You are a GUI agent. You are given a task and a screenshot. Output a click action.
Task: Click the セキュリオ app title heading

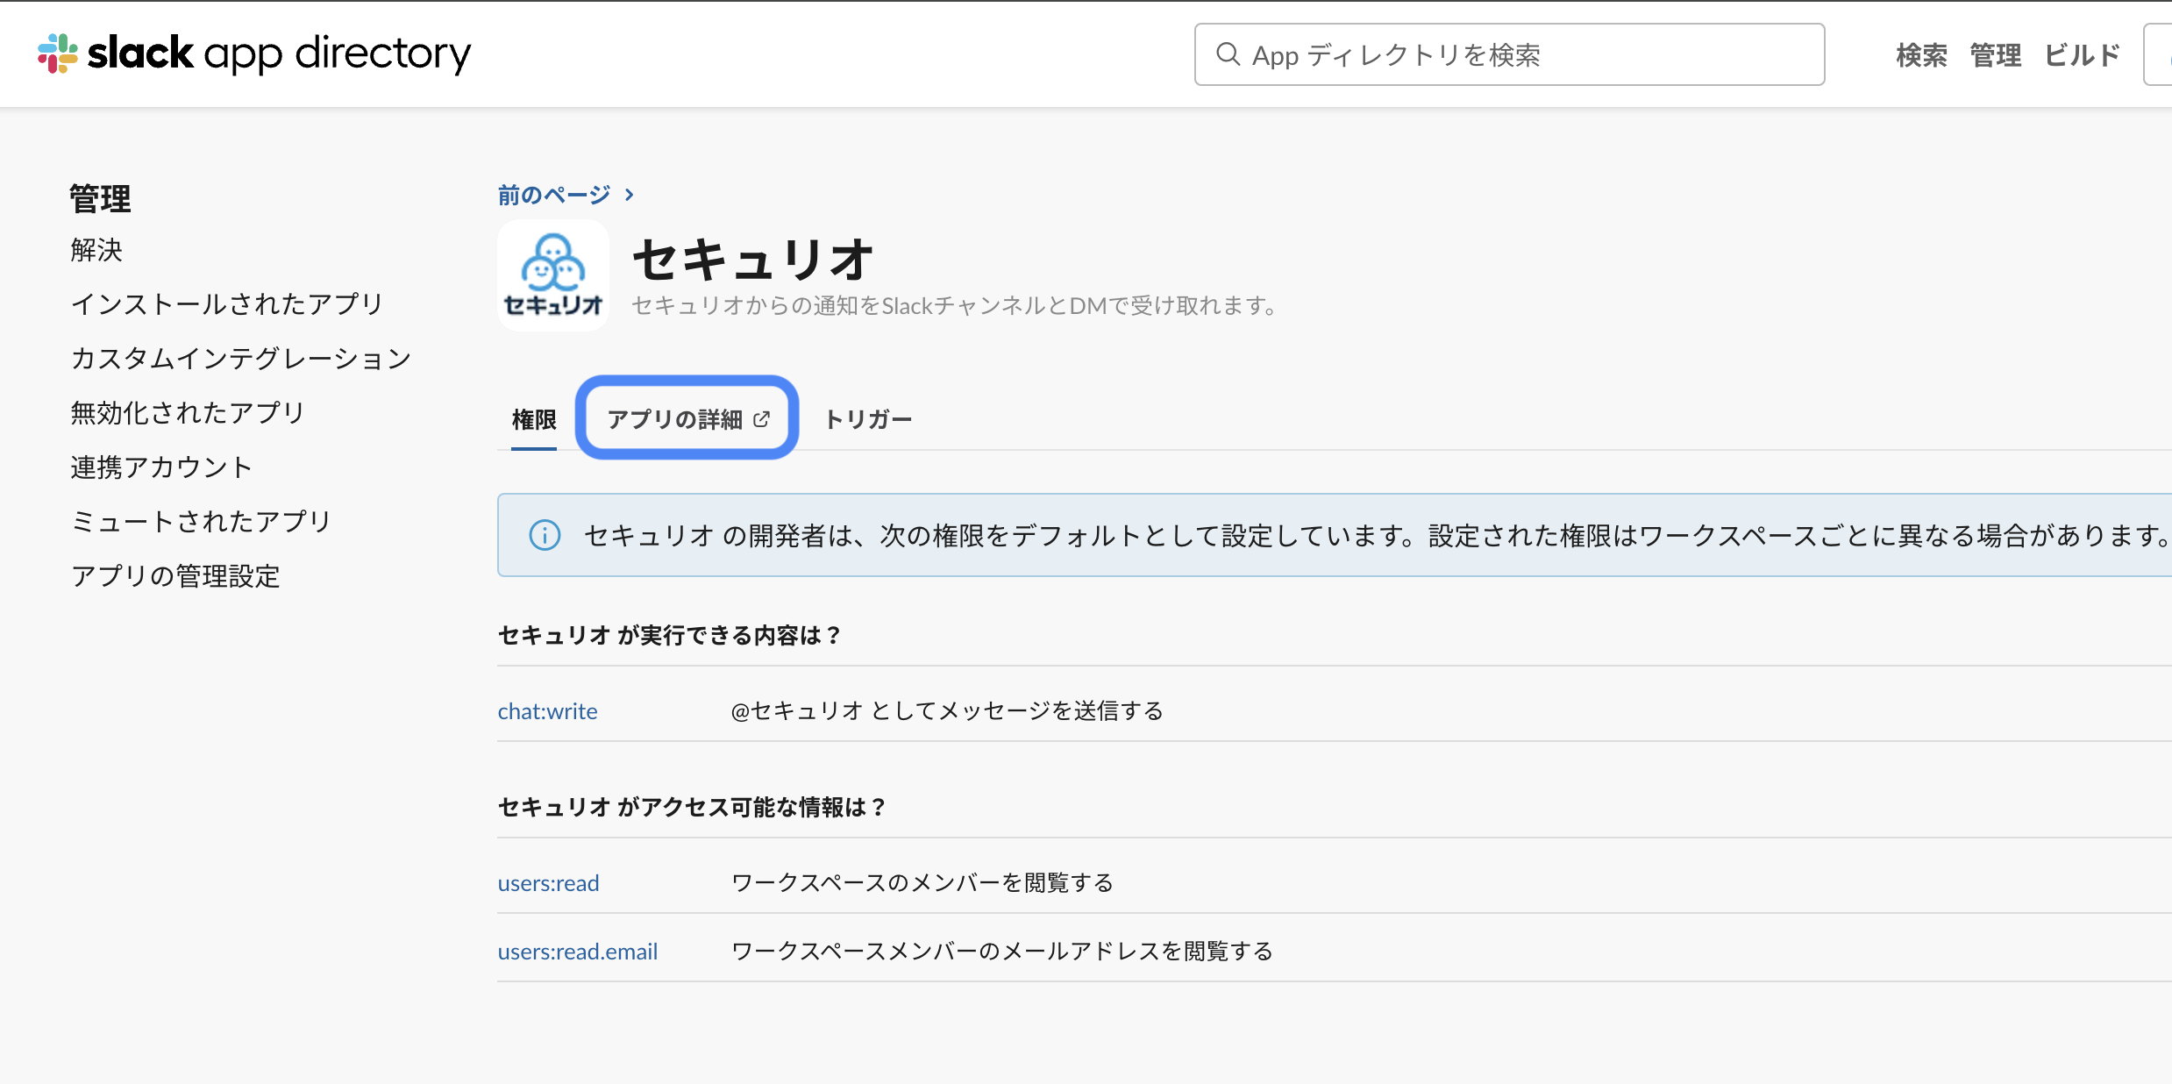coord(754,260)
